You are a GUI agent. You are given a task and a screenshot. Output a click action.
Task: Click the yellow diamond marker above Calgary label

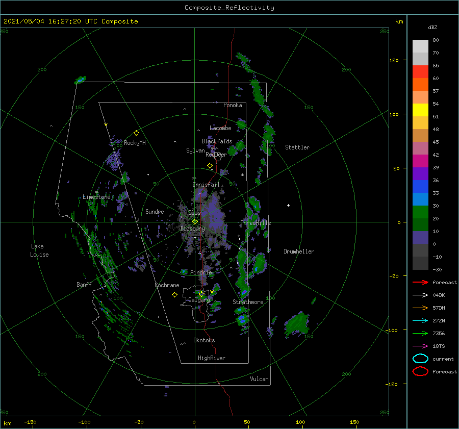coord(201,294)
